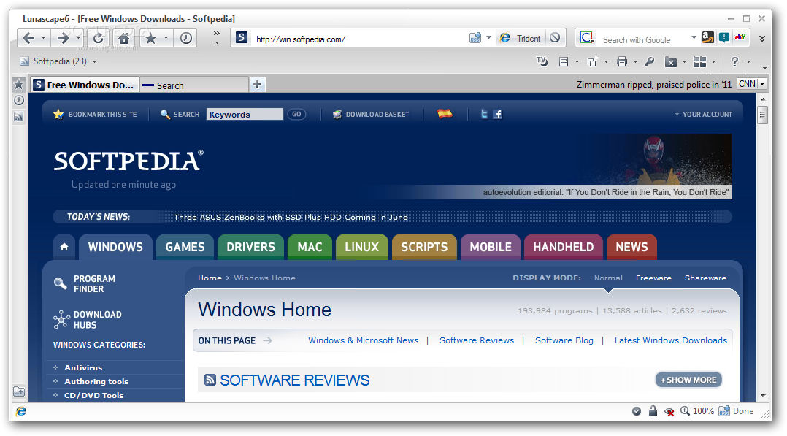Screen dimensions: 787x436
Task: Click the Spanish flag language icon
Action: pos(445,113)
